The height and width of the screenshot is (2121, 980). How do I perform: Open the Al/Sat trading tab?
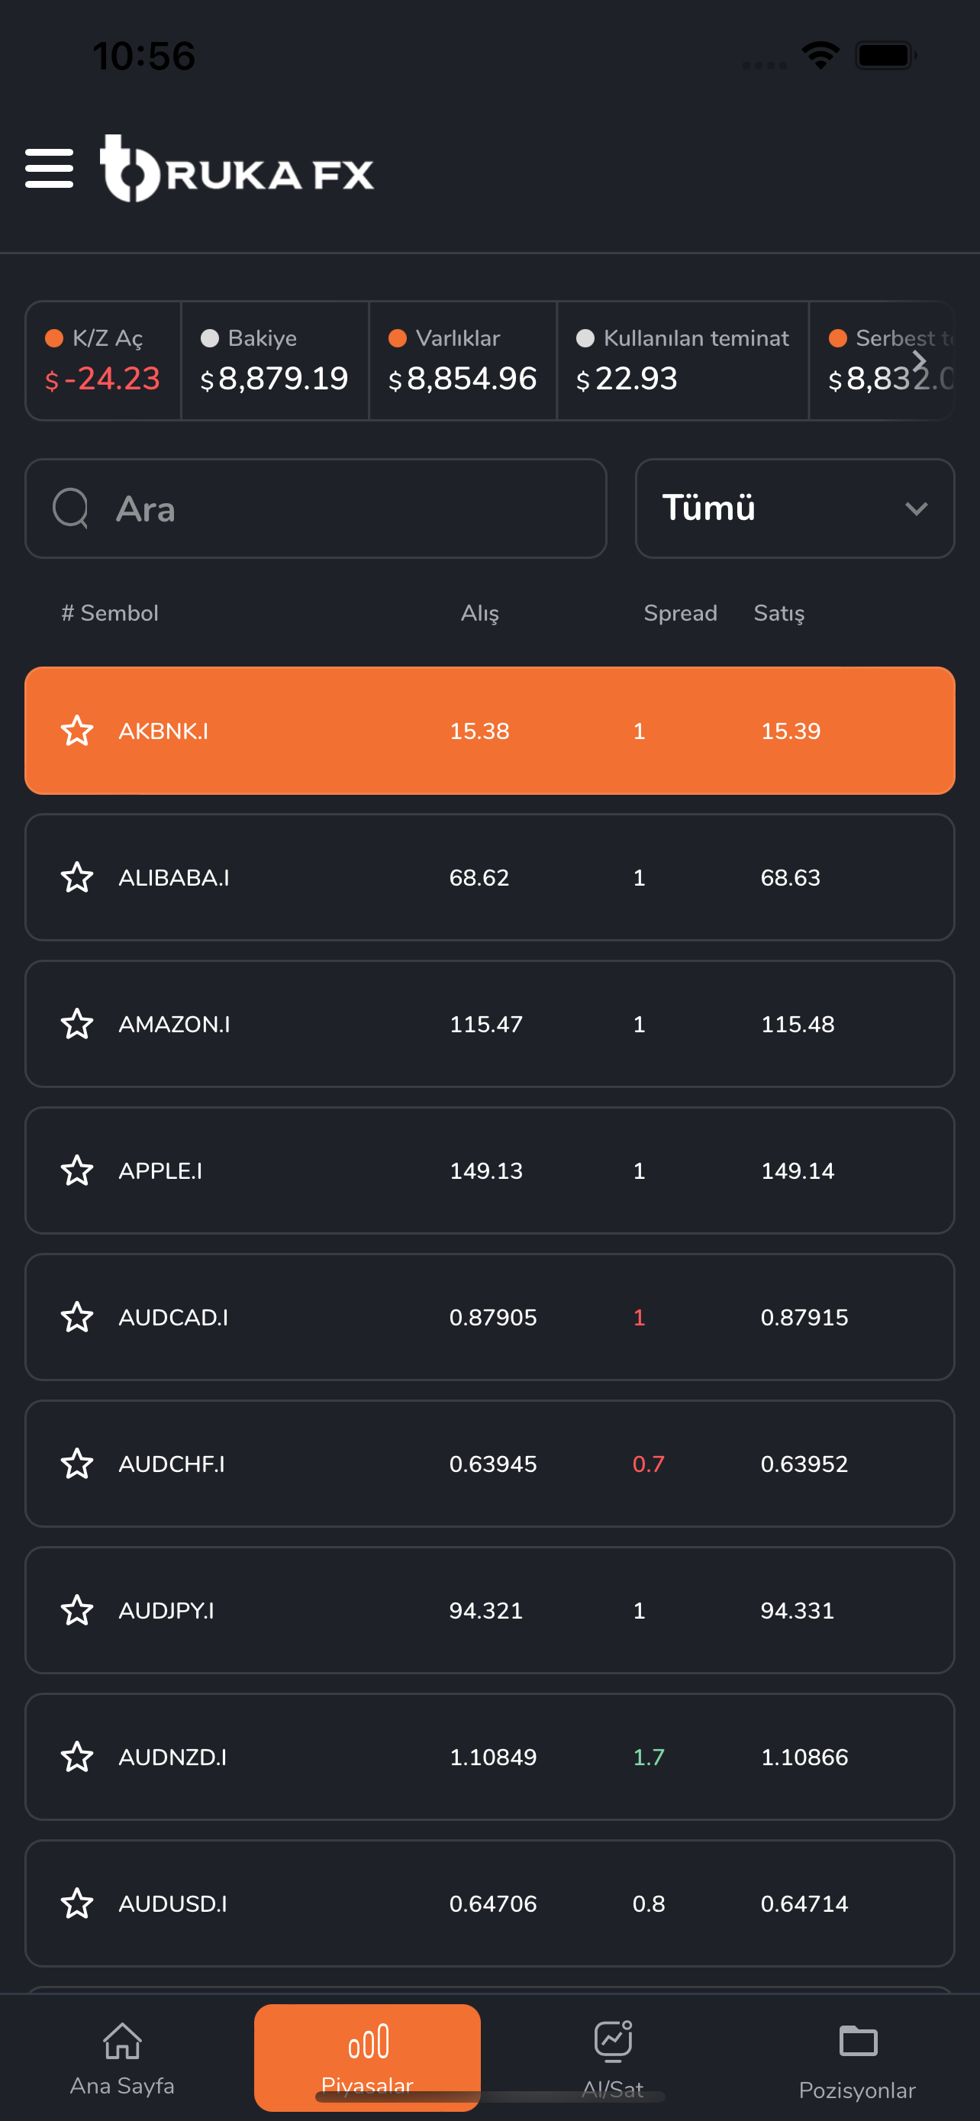612,2058
